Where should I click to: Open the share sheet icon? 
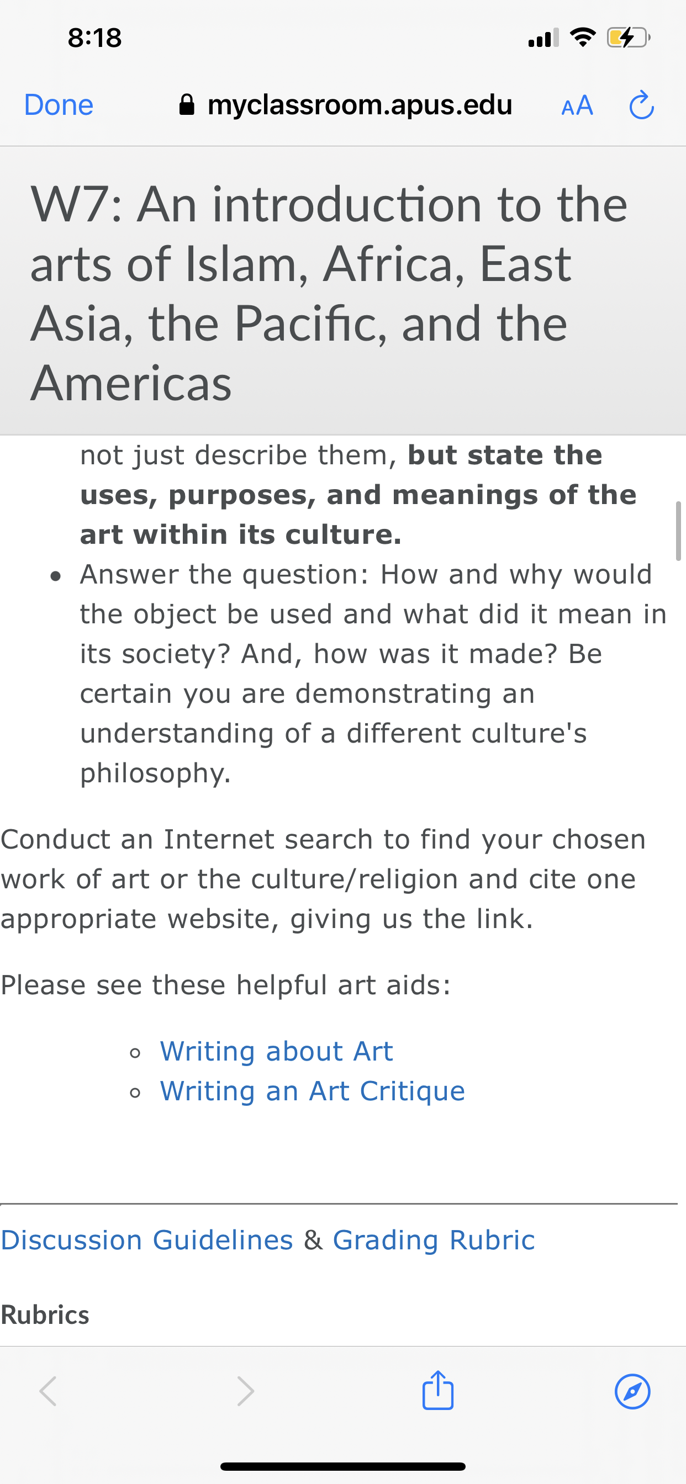pyautogui.click(x=438, y=1390)
